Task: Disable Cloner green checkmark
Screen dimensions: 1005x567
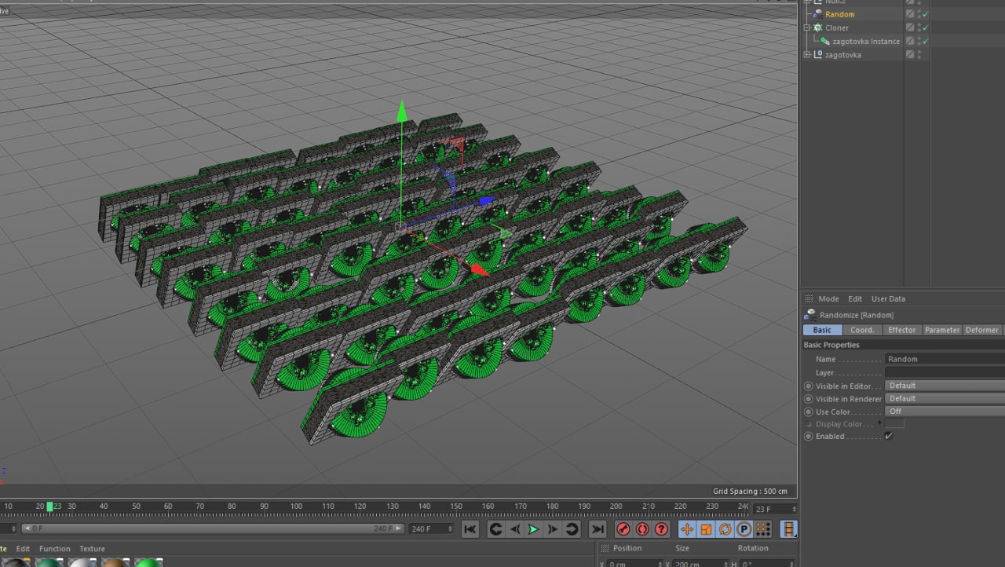Action: point(926,27)
